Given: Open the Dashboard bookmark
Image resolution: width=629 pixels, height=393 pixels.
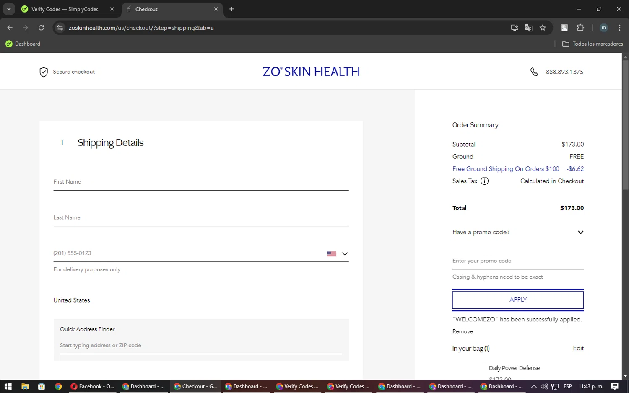Looking at the screenshot, I should click(x=23, y=44).
